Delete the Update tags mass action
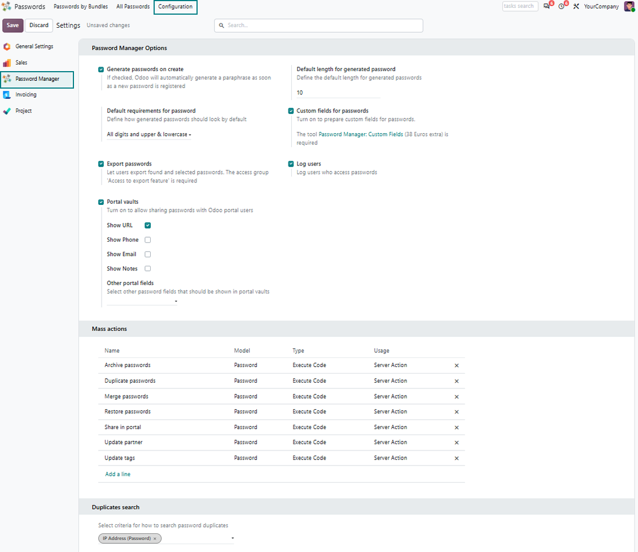Image resolution: width=638 pixels, height=552 pixels. (457, 458)
